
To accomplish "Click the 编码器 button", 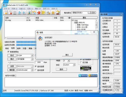I will point(12,70).
